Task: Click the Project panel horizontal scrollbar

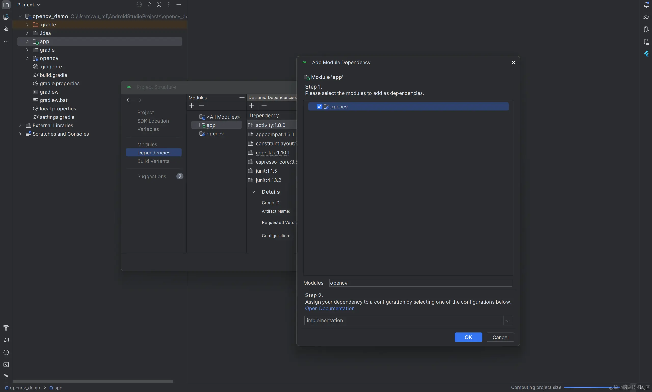Action: pyautogui.click(x=92, y=381)
